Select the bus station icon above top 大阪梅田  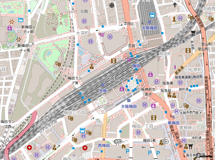(x=152, y=15)
